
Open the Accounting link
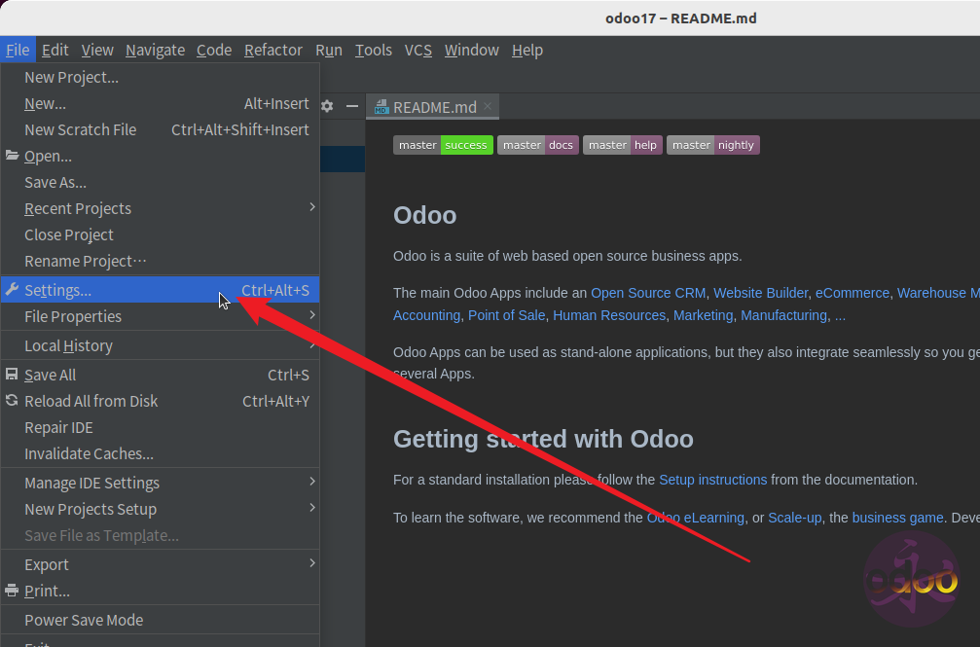tap(427, 315)
